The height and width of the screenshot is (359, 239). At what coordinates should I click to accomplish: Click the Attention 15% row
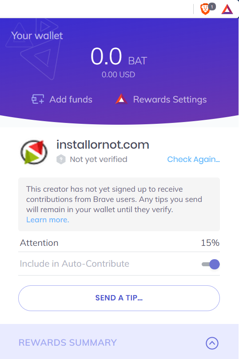coord(119,243)
